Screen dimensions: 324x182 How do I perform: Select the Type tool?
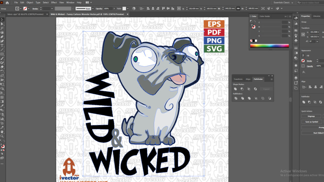coord(2,45)
